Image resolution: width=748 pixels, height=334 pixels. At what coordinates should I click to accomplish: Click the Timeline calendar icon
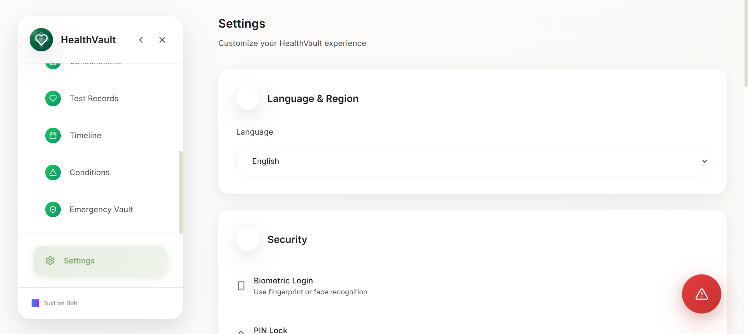tap(53, 135)
